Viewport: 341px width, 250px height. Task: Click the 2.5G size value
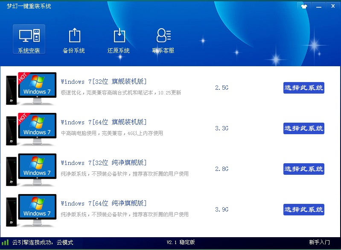(222, 88)
